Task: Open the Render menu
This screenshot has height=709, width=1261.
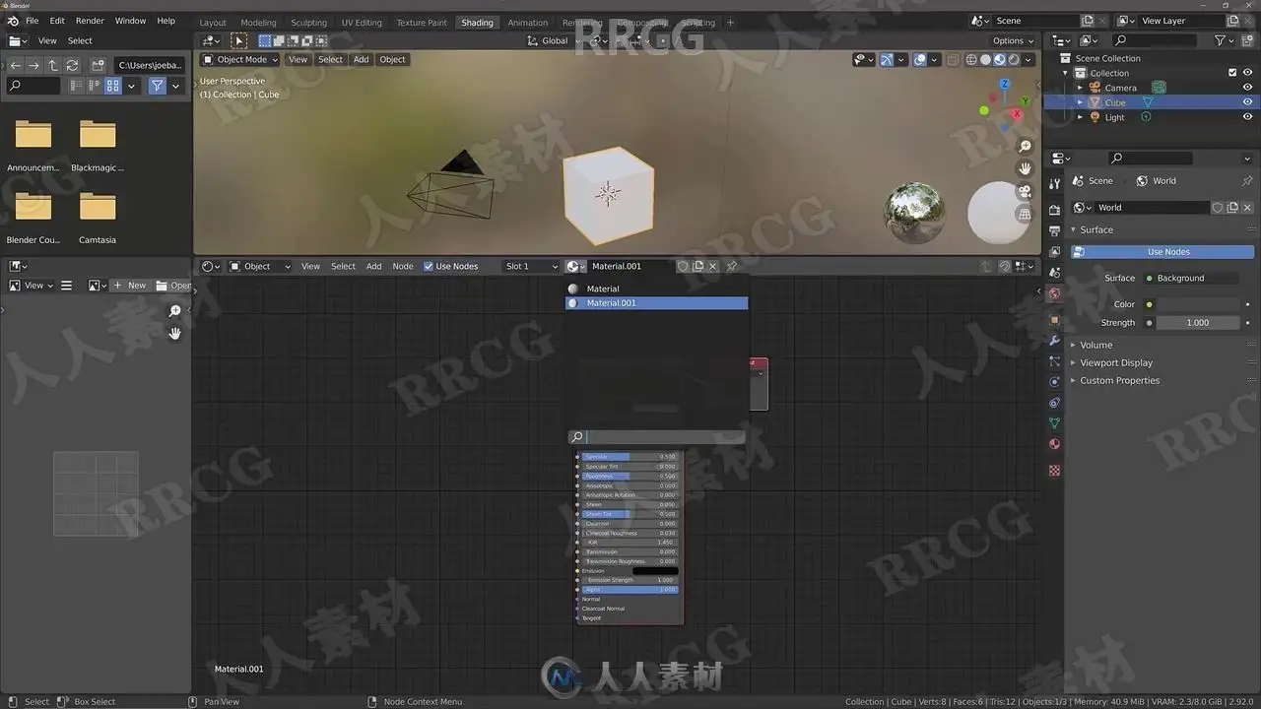Action: 90,21
